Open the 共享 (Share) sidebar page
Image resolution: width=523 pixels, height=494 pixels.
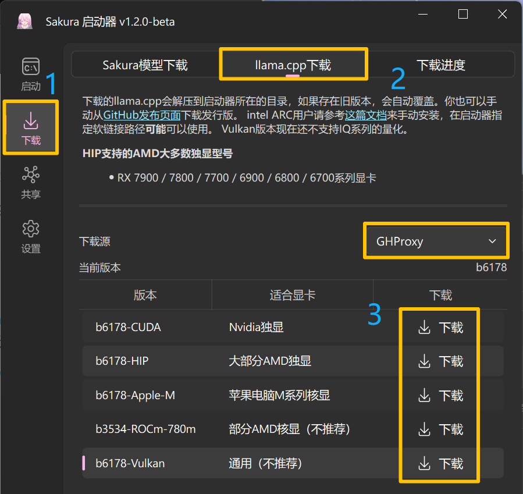(31, 182)
